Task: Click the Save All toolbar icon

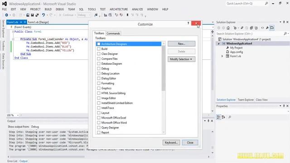Action: pyautogui.click(x=37, y=15)
